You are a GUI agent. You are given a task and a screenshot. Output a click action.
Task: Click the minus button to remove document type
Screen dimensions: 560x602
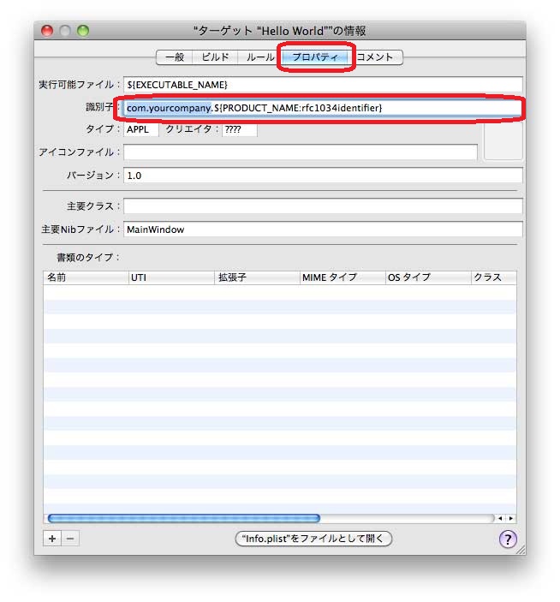point(70,539)
